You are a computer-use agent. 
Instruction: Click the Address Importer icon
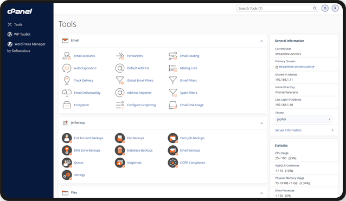click(x=120, y=93)
